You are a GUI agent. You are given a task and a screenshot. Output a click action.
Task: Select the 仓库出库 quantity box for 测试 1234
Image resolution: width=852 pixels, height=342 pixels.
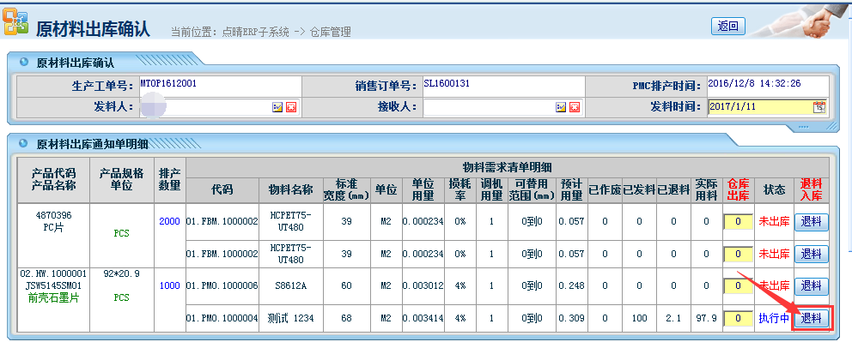pyautogui.click(x=739, y=318)
